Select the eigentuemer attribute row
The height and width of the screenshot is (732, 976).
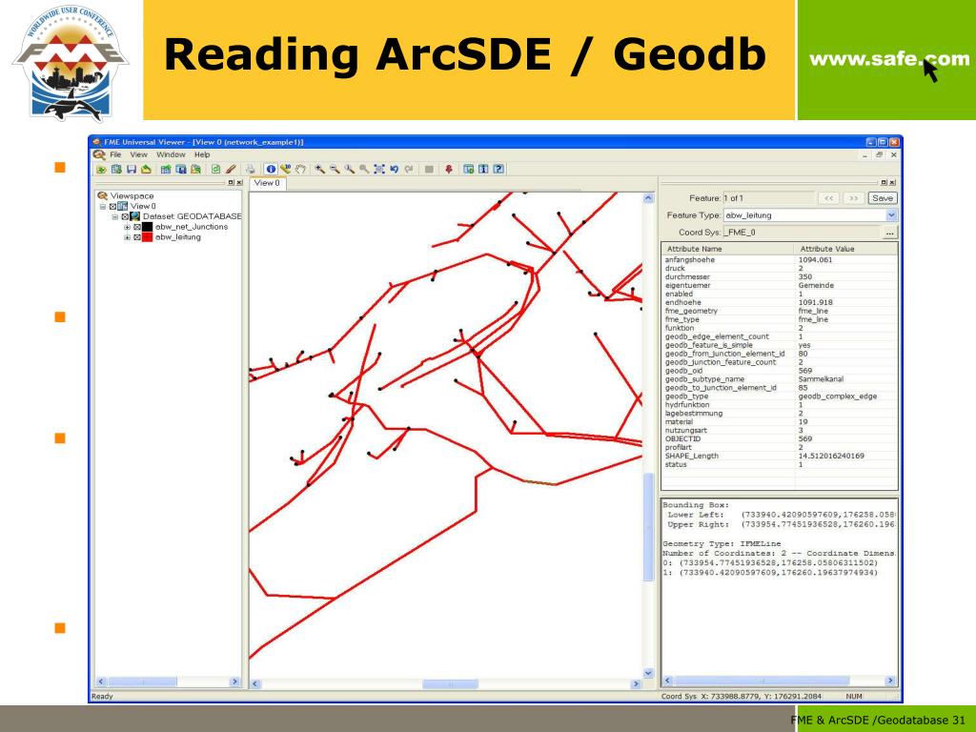click(x=779, y=285)
